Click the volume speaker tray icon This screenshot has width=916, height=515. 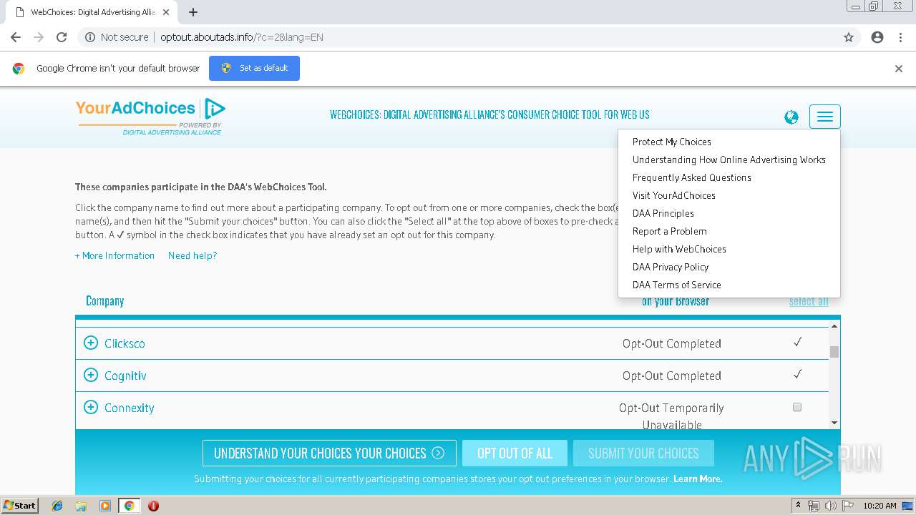coord(831,506)
